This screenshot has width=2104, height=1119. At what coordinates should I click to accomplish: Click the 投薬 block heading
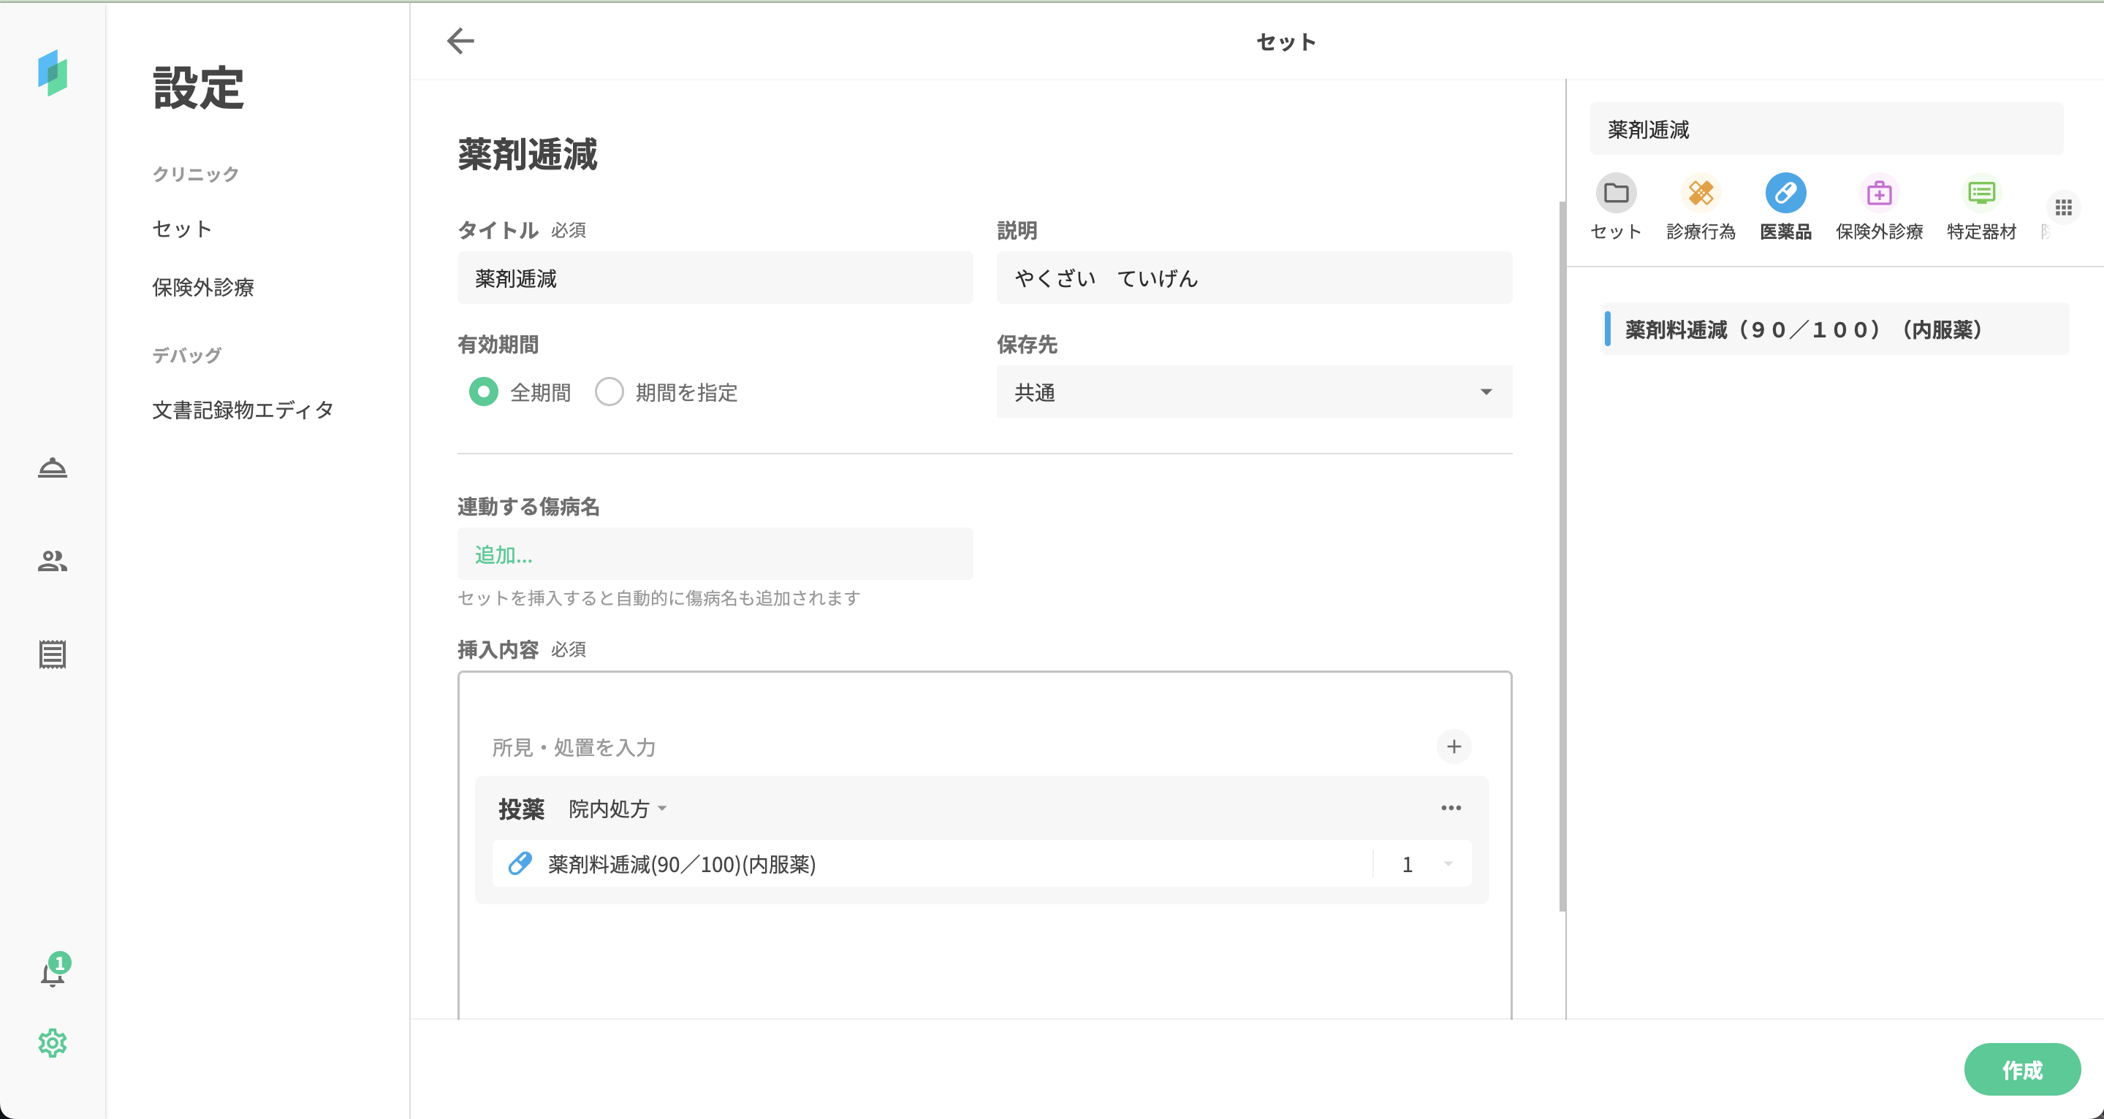click(x=521, y=808)
